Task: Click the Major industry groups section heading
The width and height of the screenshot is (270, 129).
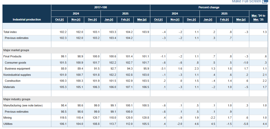Action: (17, 99)
